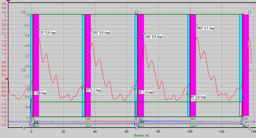Select the top-left white selection handle
Image resolution: width=256 pixels, height=138 pixels.
pos(24,12)
